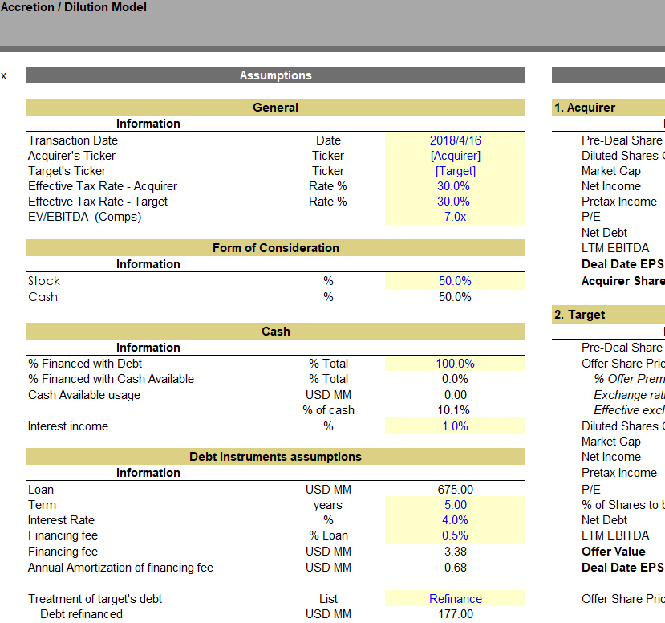The image size is (665, 623).
Task: Select the Target section's Net Debt label
Action: tap(604, 520)
